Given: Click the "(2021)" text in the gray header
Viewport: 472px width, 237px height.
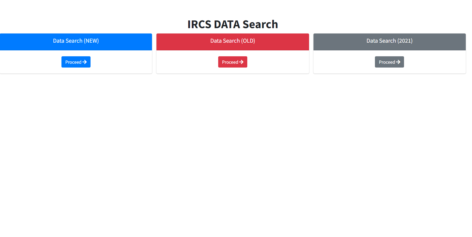Looking at the screenshot, I should point(405,41).
